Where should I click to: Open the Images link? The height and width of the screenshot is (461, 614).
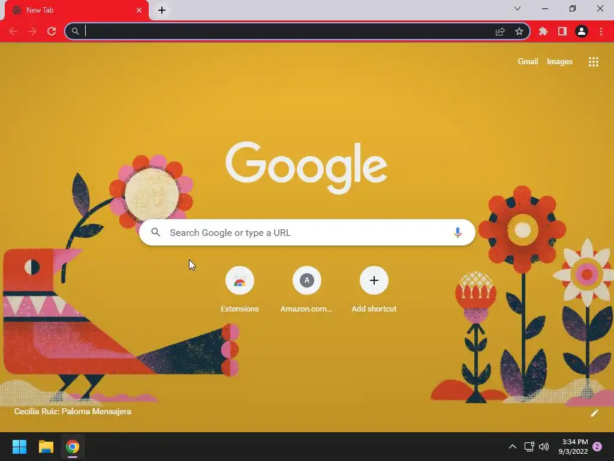click(559, 62)
